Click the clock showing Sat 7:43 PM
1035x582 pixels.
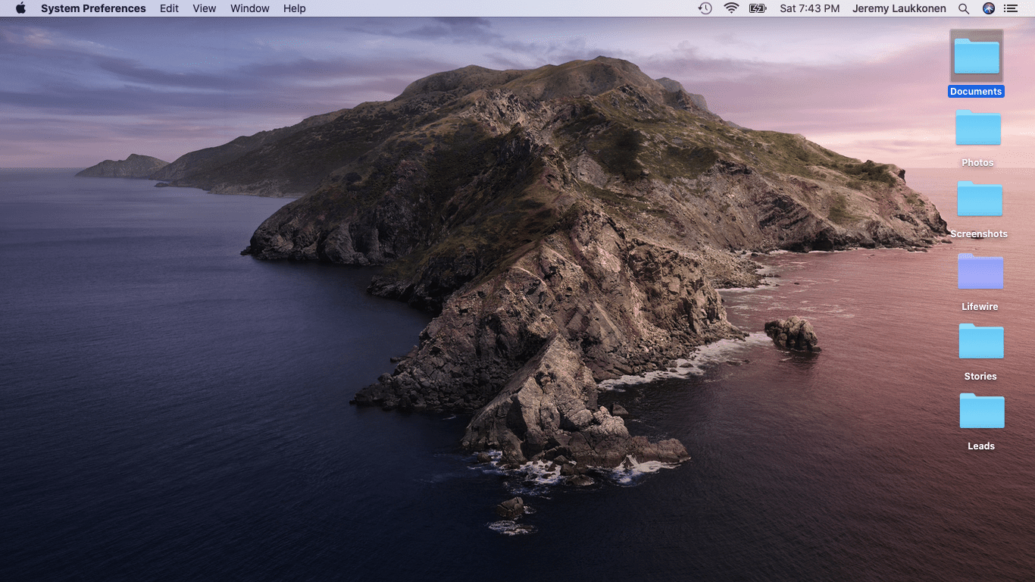pos(809,8)
